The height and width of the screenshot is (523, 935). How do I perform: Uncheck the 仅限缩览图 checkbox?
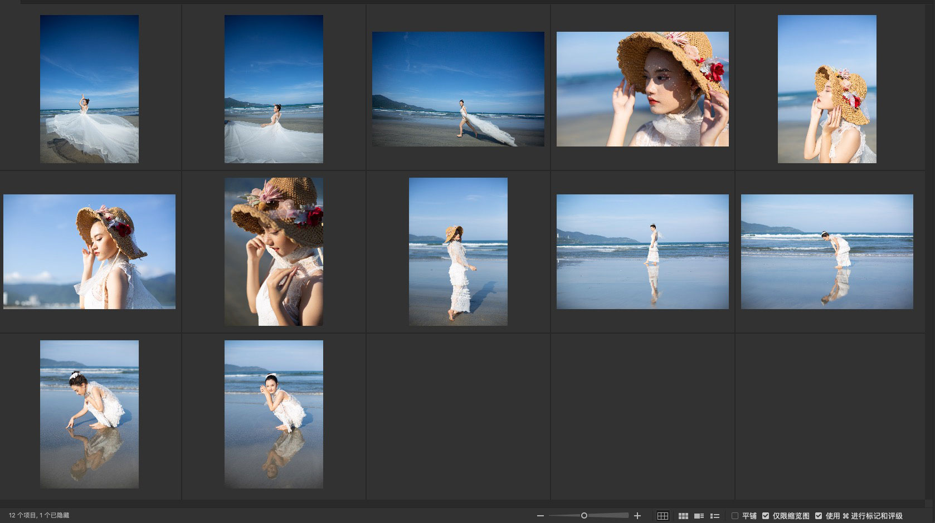pyautogui.click(x=766, y=516)
